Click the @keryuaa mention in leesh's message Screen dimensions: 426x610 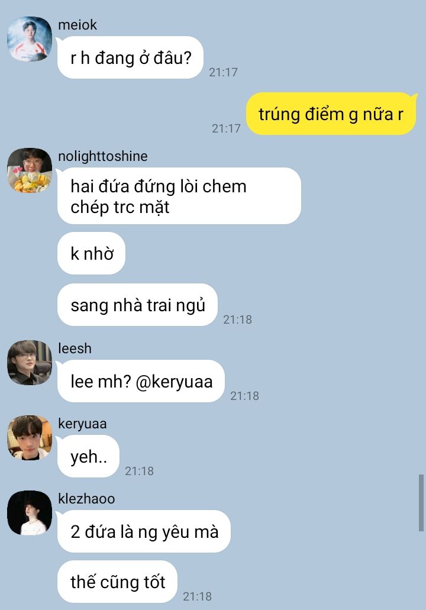coord(174,382)
